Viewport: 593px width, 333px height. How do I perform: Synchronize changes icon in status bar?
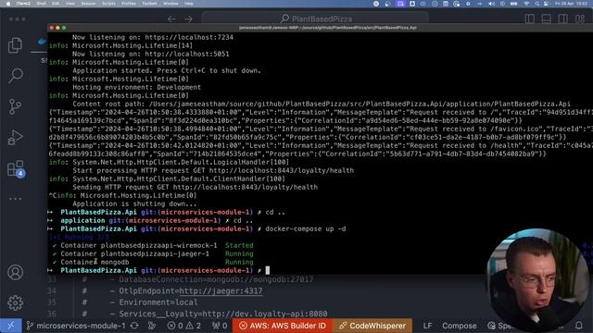coord(134,326)
